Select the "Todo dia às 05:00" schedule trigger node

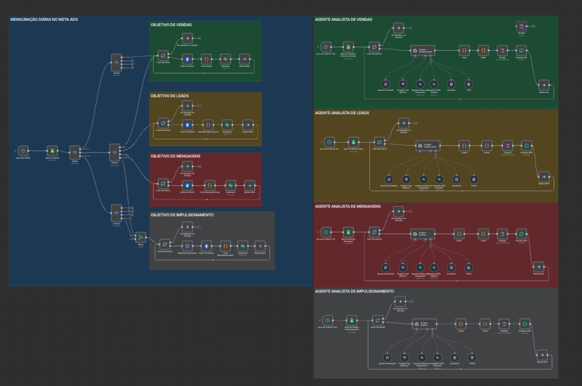pyautogui.click(x=24, y=150)
